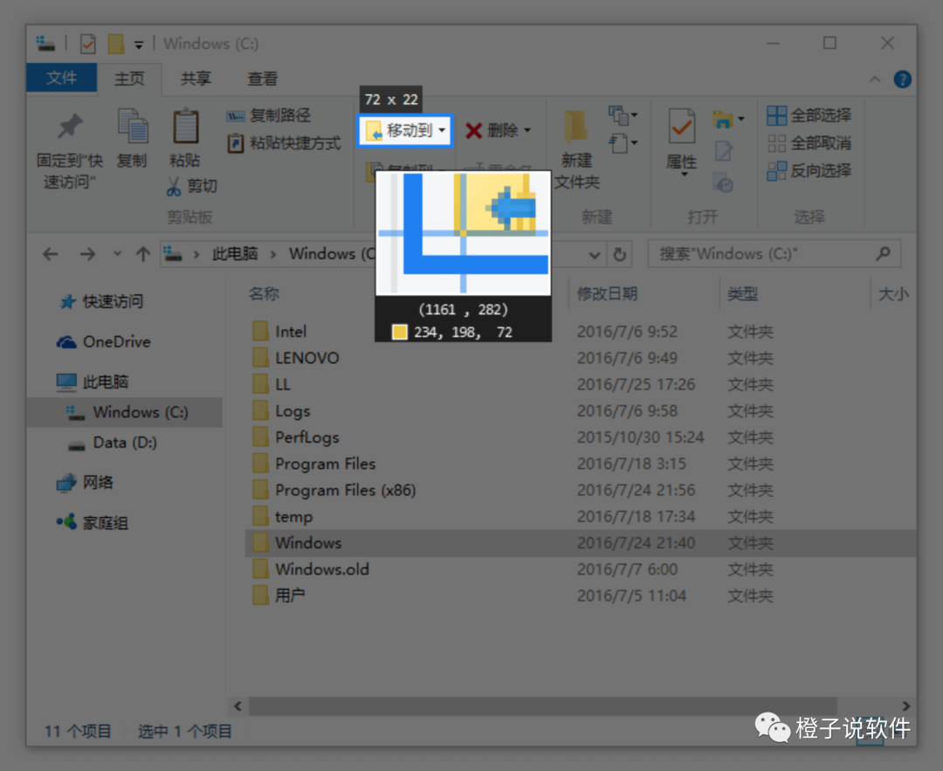943x771 pixels.
Task: Open the Move to (移动到) dropdown
Action: coord(405,130)
